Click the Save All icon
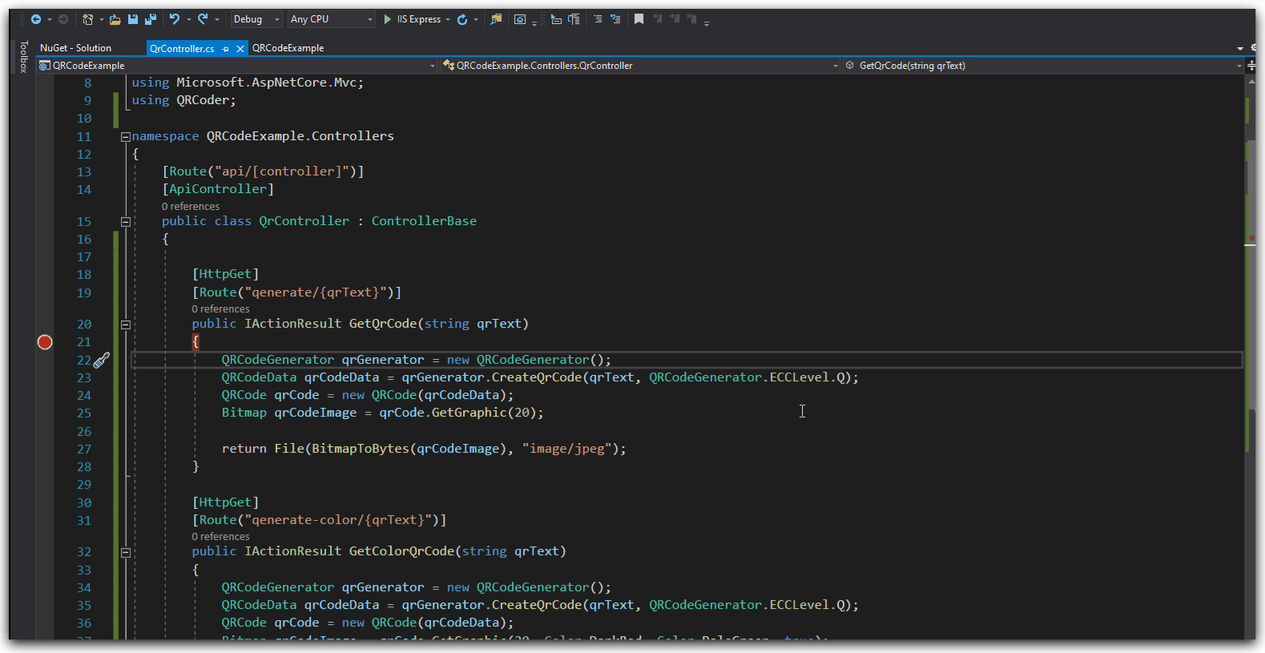The image size is (1265, 653). click(x=150, y=19)
